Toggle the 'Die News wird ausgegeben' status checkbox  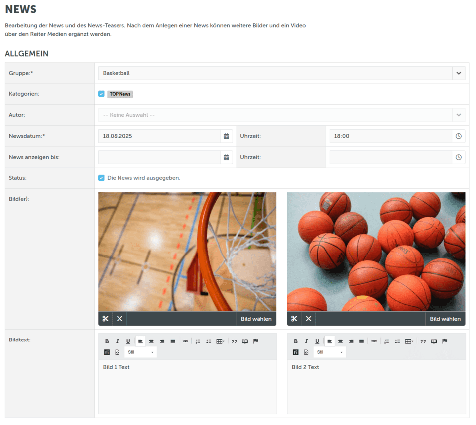[x=102, y=178]
